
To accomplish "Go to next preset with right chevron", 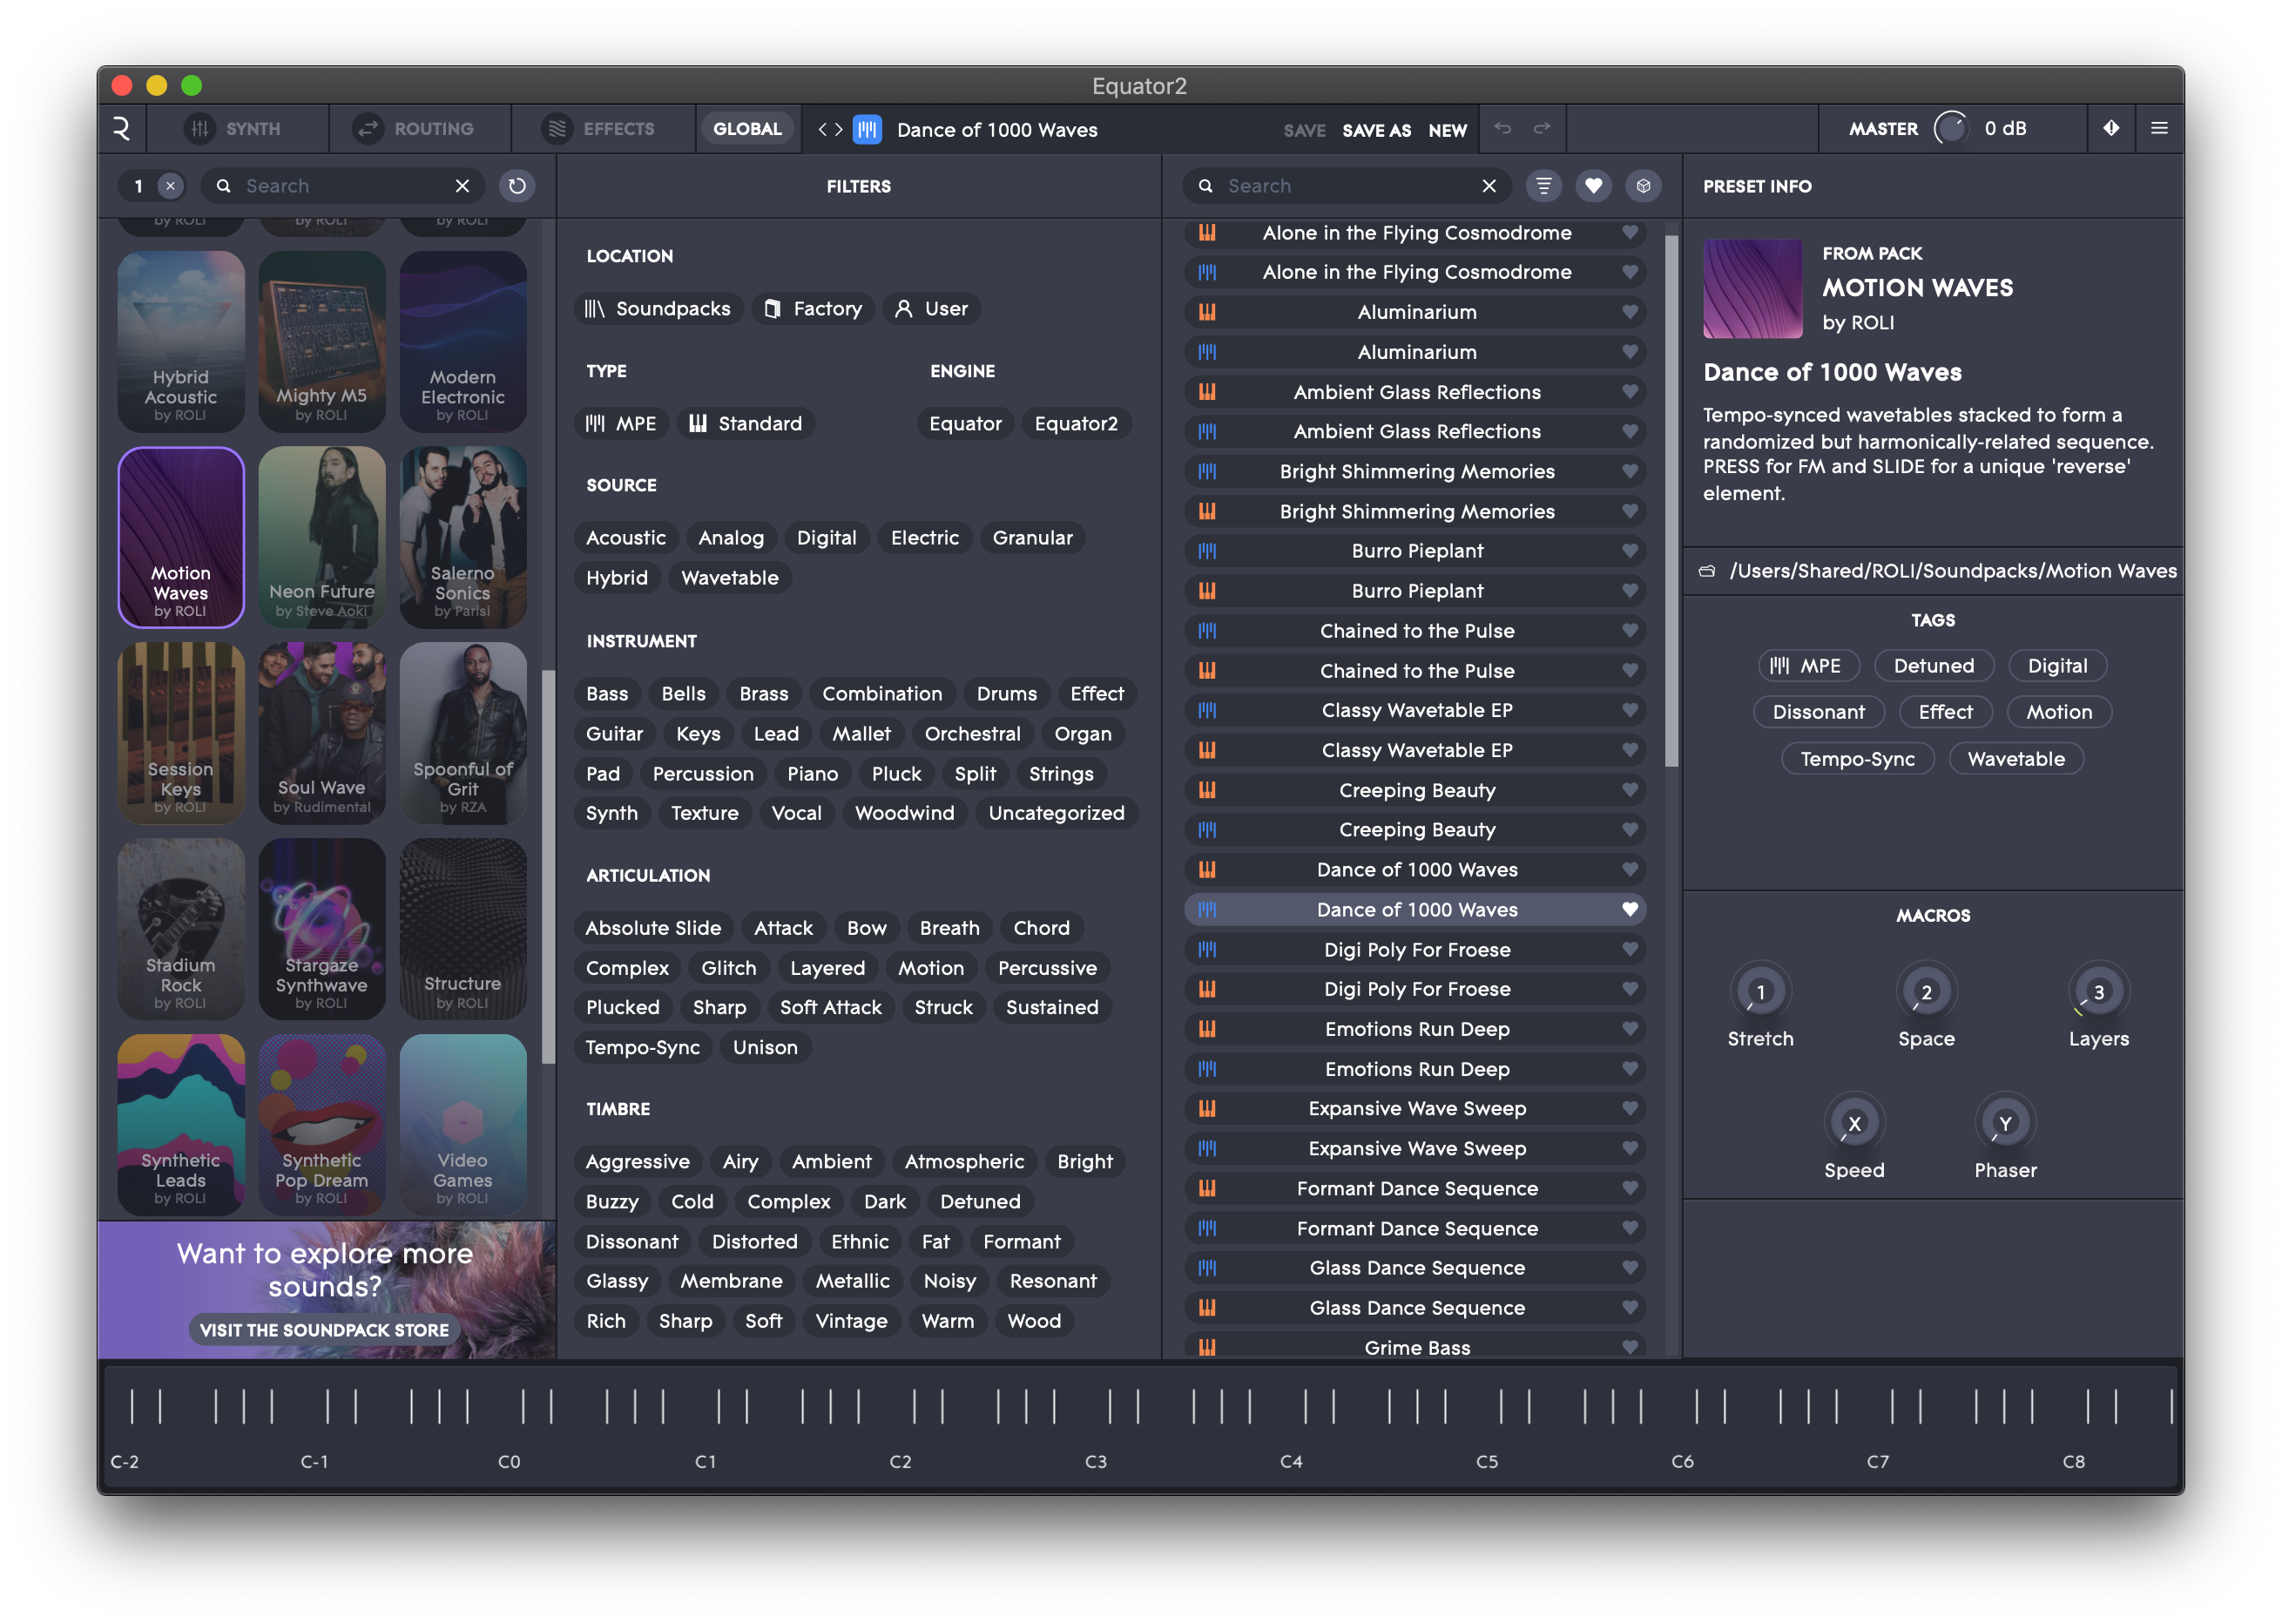I will (x=839, y=130).
